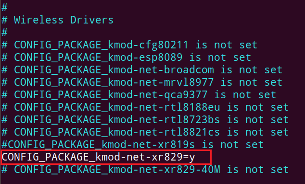The width and height of the screenshot is (305, 184).
Task: Click on kmod-net-mrvl8977 line
Action: pyautogui.click(x=142, y=82)
